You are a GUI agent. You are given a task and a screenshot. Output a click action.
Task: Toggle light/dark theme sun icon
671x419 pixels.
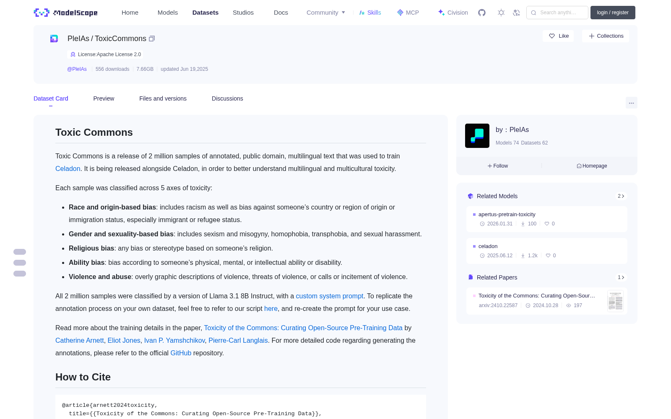pos(501,13)
